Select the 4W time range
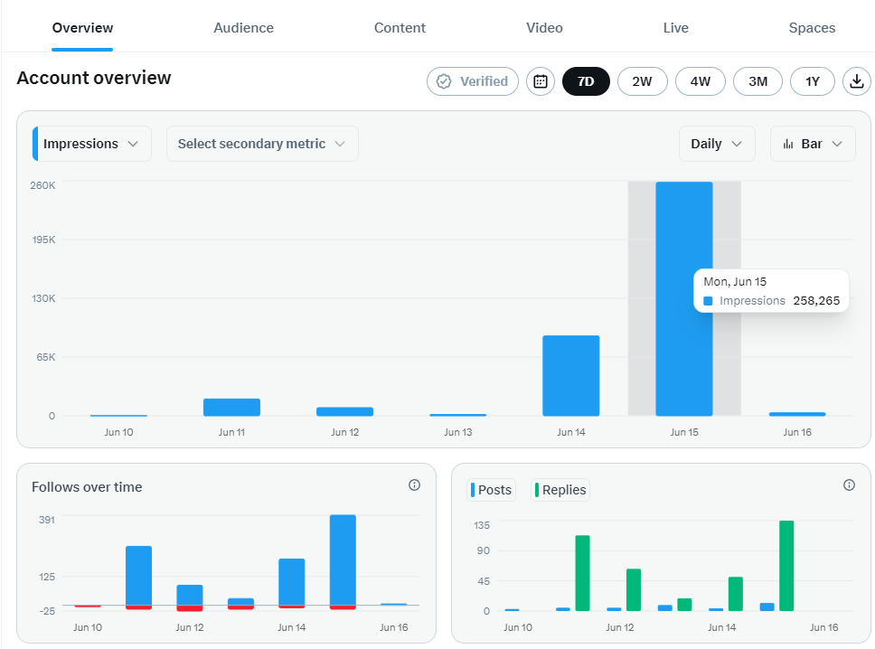 point(701,81)
